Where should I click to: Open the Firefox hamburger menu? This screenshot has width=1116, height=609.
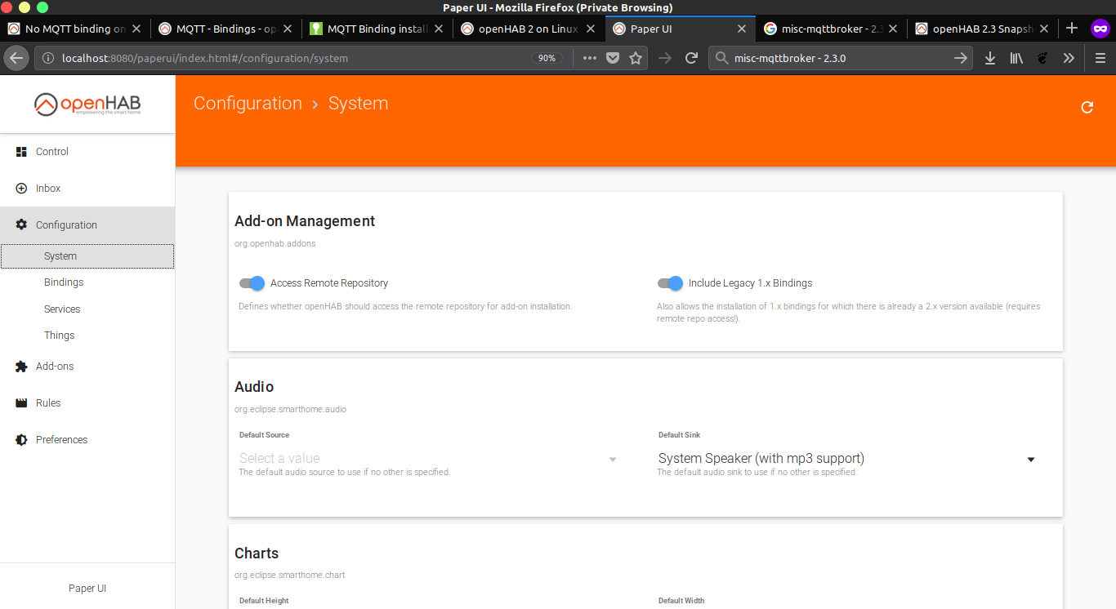click(x=1100, y=58)
